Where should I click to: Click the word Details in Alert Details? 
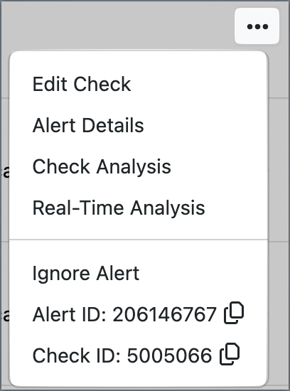[x=113, y=125]
